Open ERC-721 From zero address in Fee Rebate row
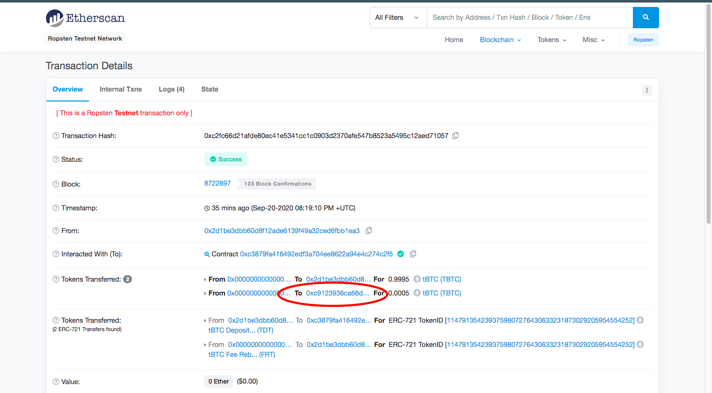Screen dimensions: 712x393 (x=260, y=344)
